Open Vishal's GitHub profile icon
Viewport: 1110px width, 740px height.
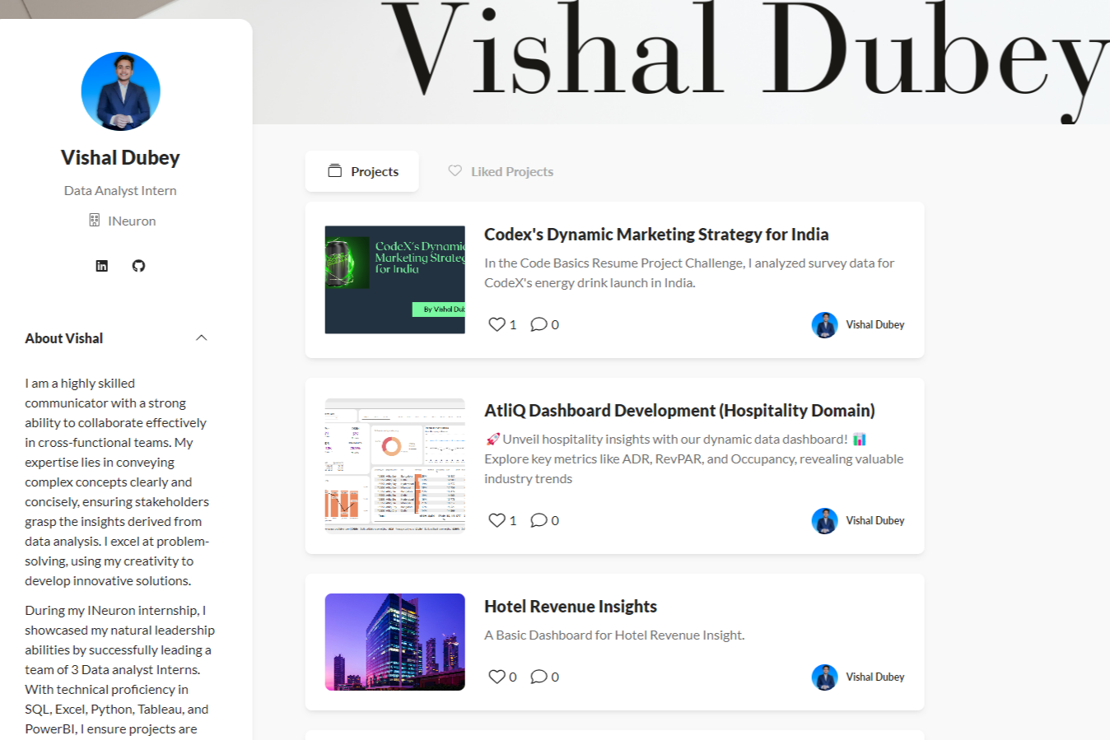click(138, 266)
